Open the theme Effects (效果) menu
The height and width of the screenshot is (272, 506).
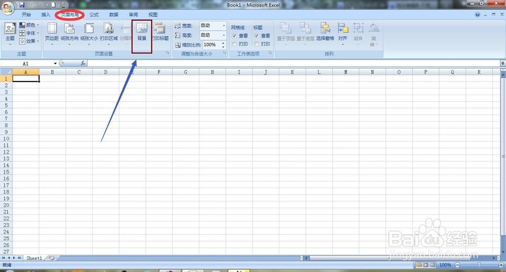(29, 41)
